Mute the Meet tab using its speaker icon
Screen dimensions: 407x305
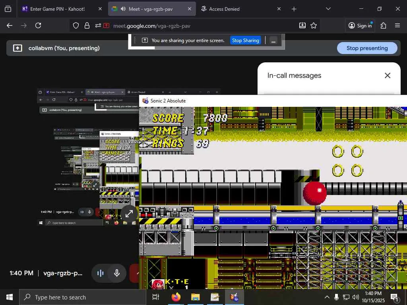(123, 9)
